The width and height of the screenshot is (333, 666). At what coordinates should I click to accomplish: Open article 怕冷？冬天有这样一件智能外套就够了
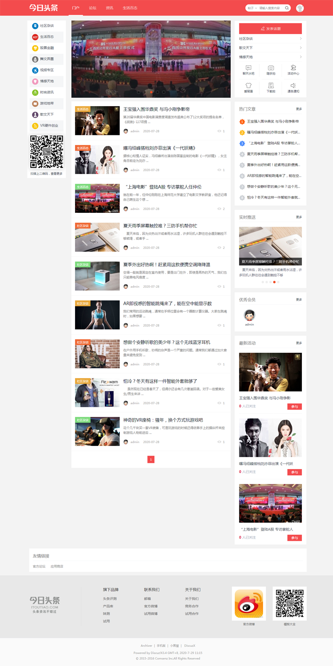coord(160,381)
